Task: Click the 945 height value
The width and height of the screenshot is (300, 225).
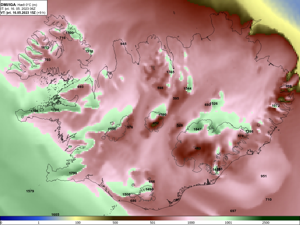Action: [x=123, y=44]
